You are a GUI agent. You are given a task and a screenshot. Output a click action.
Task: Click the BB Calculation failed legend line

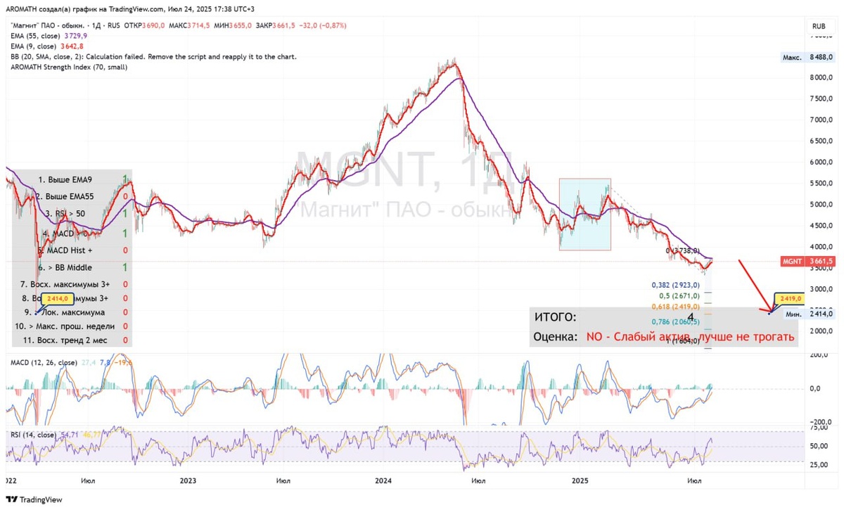tap(153, 56)
